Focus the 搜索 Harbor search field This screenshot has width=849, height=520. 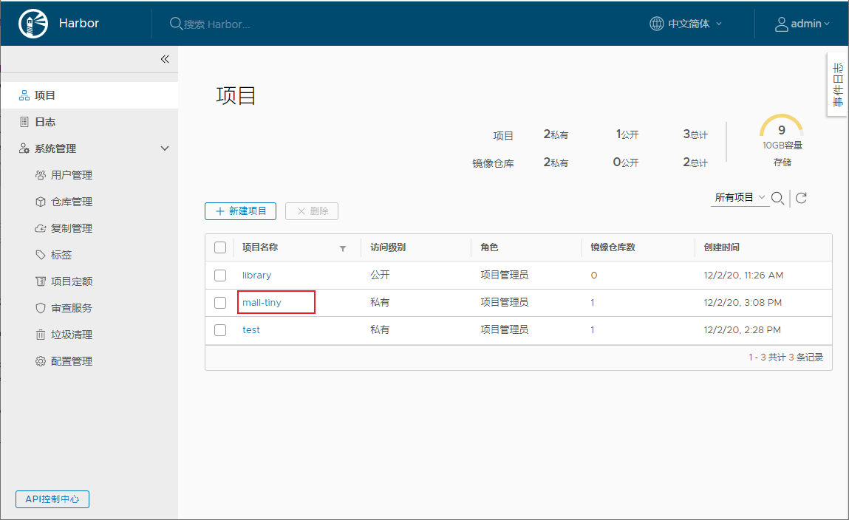216,24
